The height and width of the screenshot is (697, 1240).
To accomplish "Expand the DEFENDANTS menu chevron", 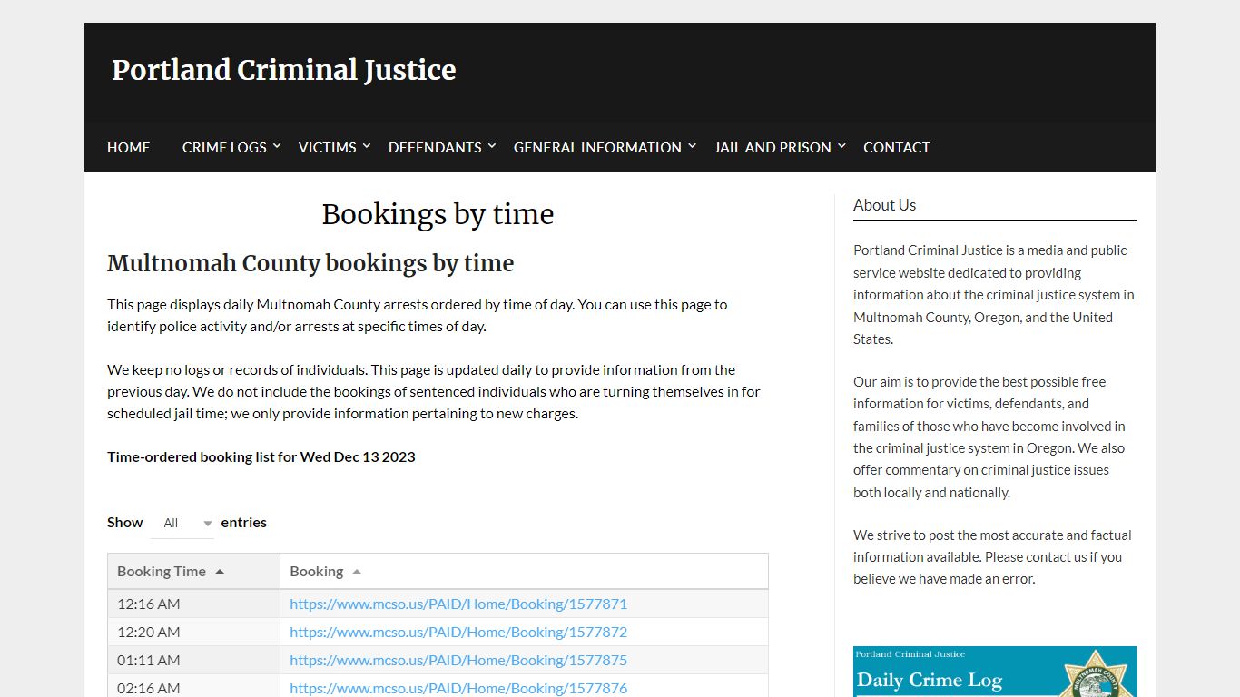I will click(491, 146).
